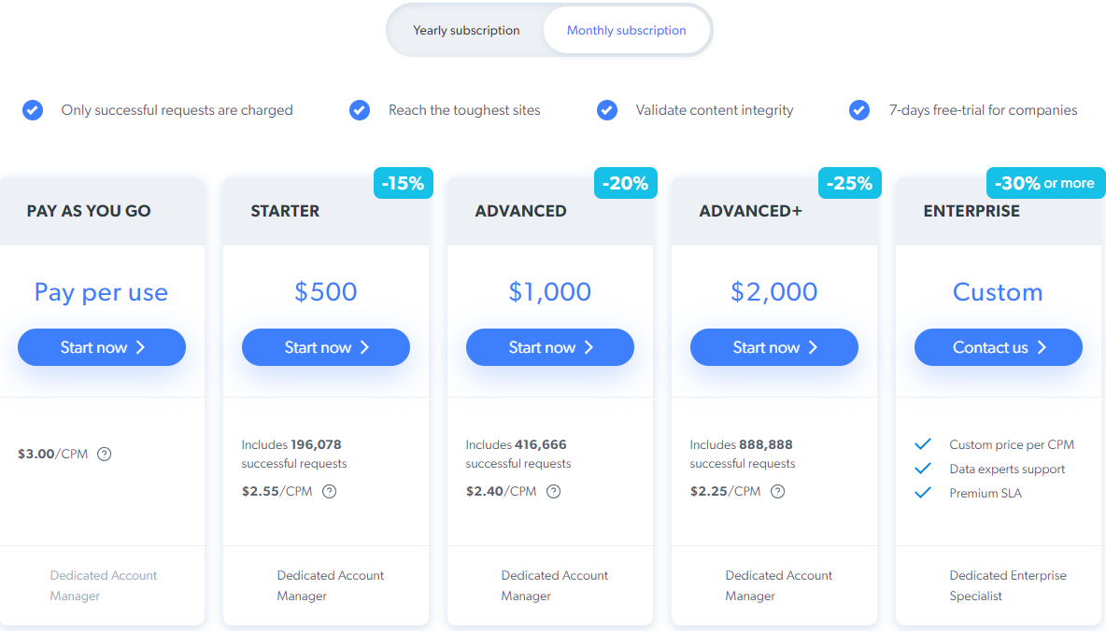Click the -15% discount badge on Starter
This screenshot has width=1106, height=631.
click(x=404, y=183)
